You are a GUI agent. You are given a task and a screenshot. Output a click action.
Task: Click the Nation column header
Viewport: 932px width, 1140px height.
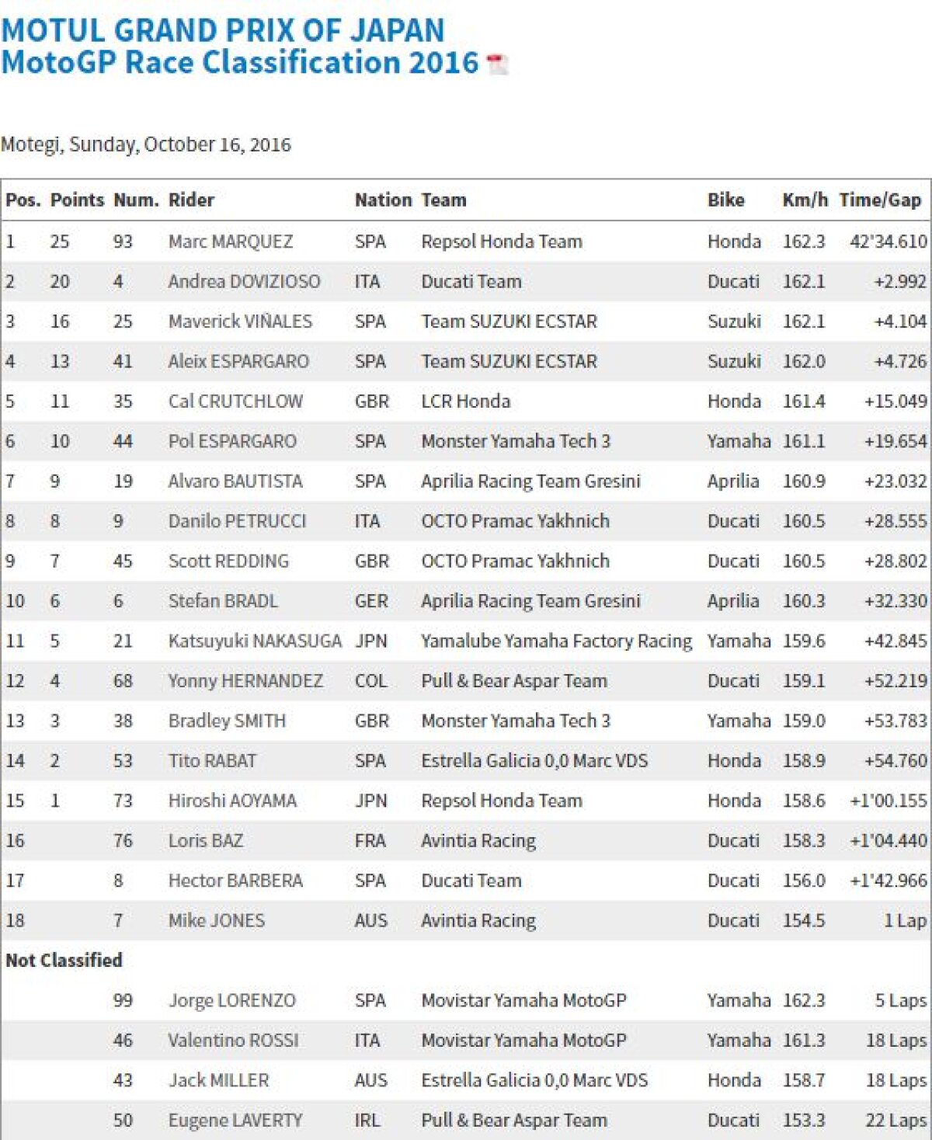383,200
